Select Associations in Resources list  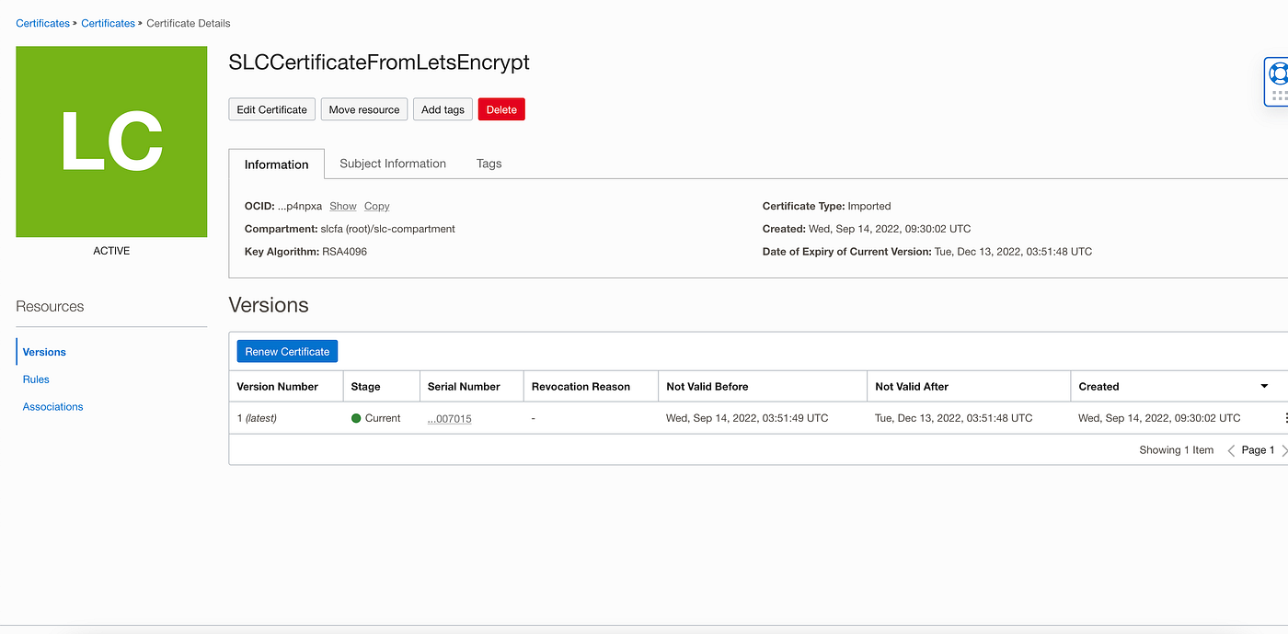(53, 407)
